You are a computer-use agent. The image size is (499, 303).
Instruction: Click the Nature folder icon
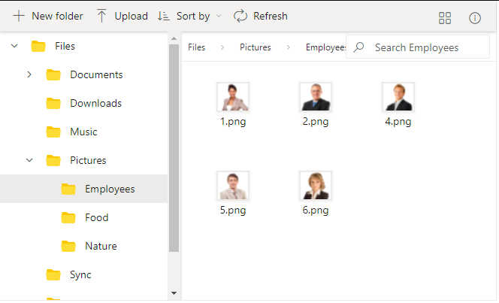coord(68,246)
